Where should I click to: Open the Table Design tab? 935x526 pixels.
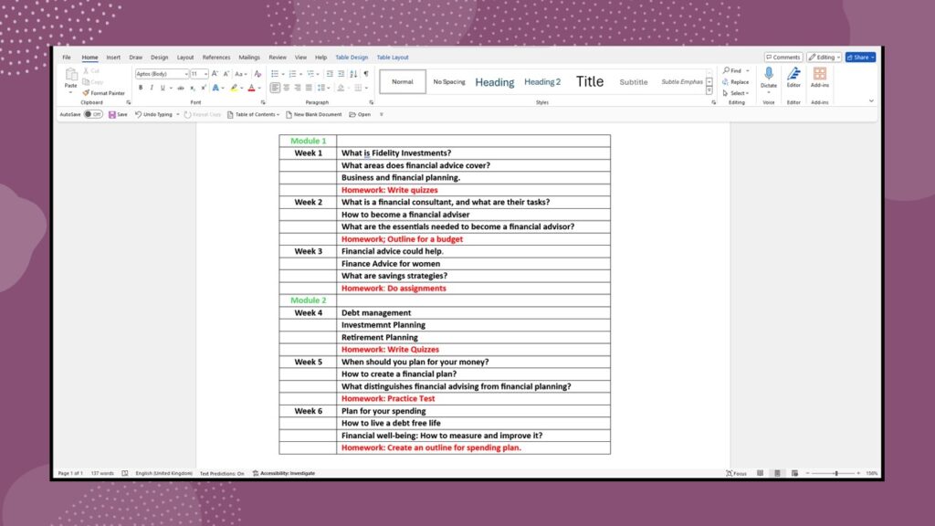coord(352,58)
